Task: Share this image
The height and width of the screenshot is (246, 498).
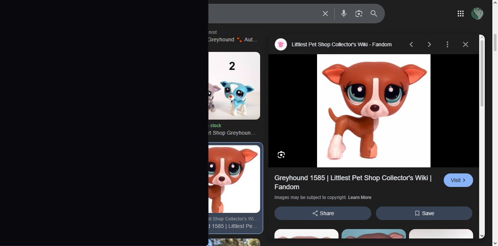Action: pos(323,213)
